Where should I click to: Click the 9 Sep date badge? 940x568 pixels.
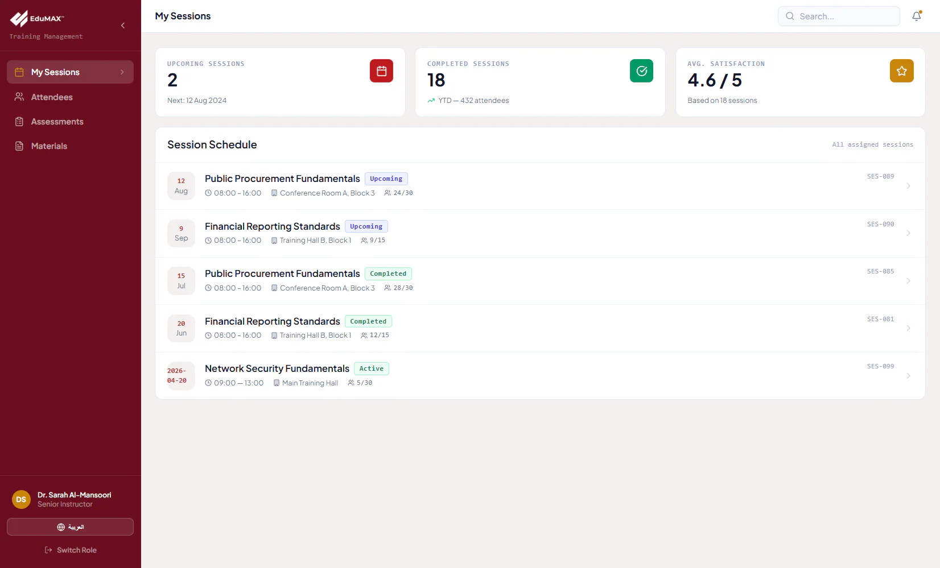(181, 234)
